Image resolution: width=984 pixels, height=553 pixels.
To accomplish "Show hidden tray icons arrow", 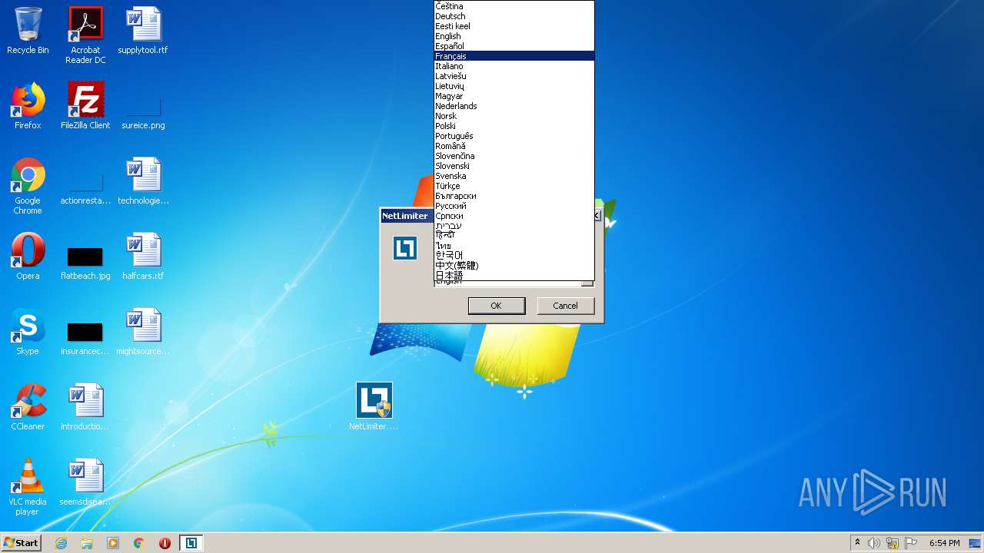I will coord(857,543).
